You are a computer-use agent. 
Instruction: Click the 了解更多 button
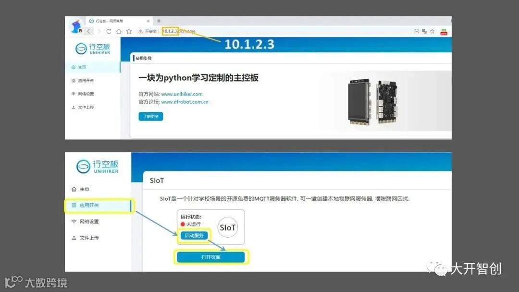(x=150, y=116)
